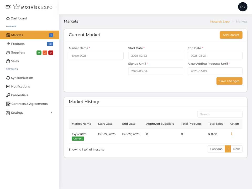Click the green Suppliers badge
Screen dimensions: 252x189
point(39,52)
